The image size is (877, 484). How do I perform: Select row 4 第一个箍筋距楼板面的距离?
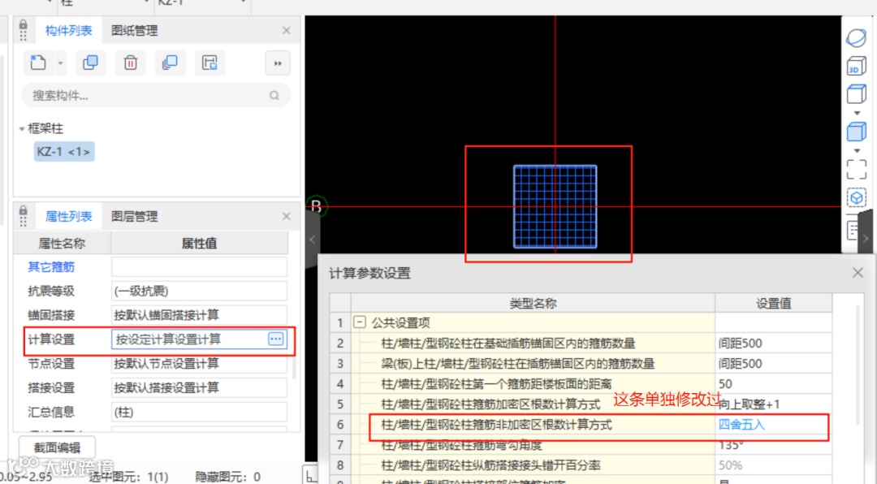pos(533,384)
